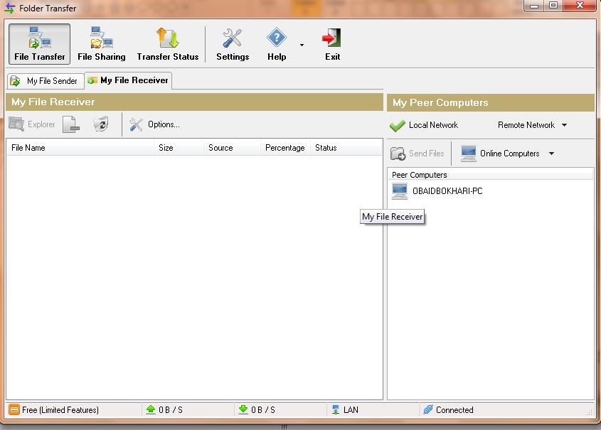
Task: Close the Folder Transfer window
Action: click(580, 6)
